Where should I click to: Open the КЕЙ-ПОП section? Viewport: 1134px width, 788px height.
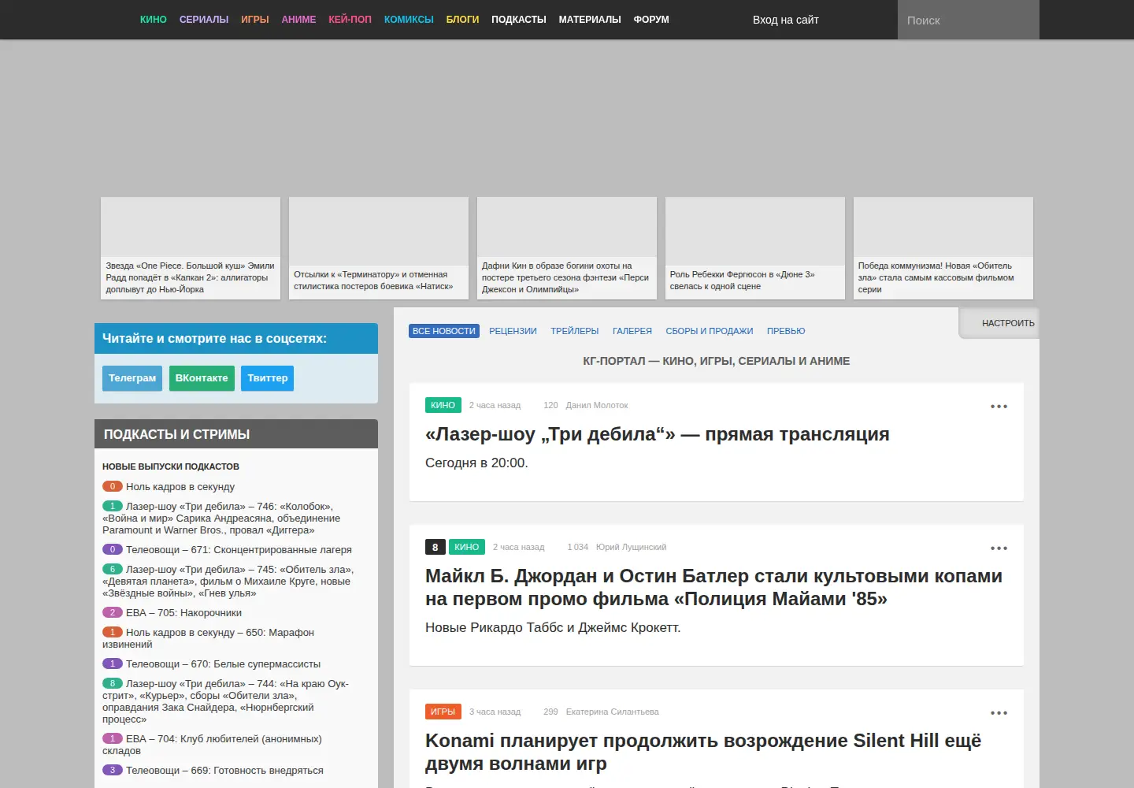pos(350,20)
